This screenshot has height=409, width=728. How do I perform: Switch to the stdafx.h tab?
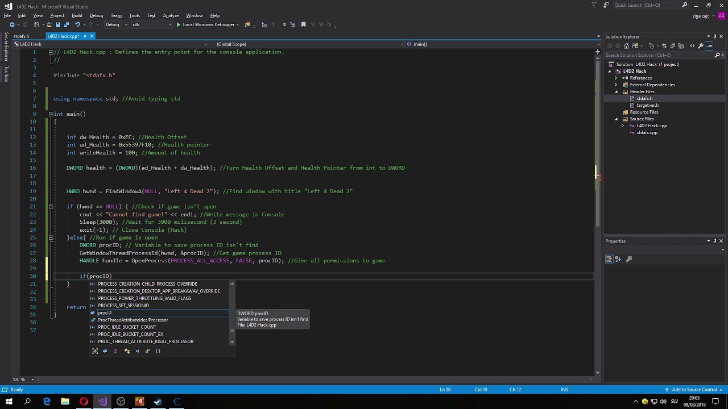click(x=22, y=36)
